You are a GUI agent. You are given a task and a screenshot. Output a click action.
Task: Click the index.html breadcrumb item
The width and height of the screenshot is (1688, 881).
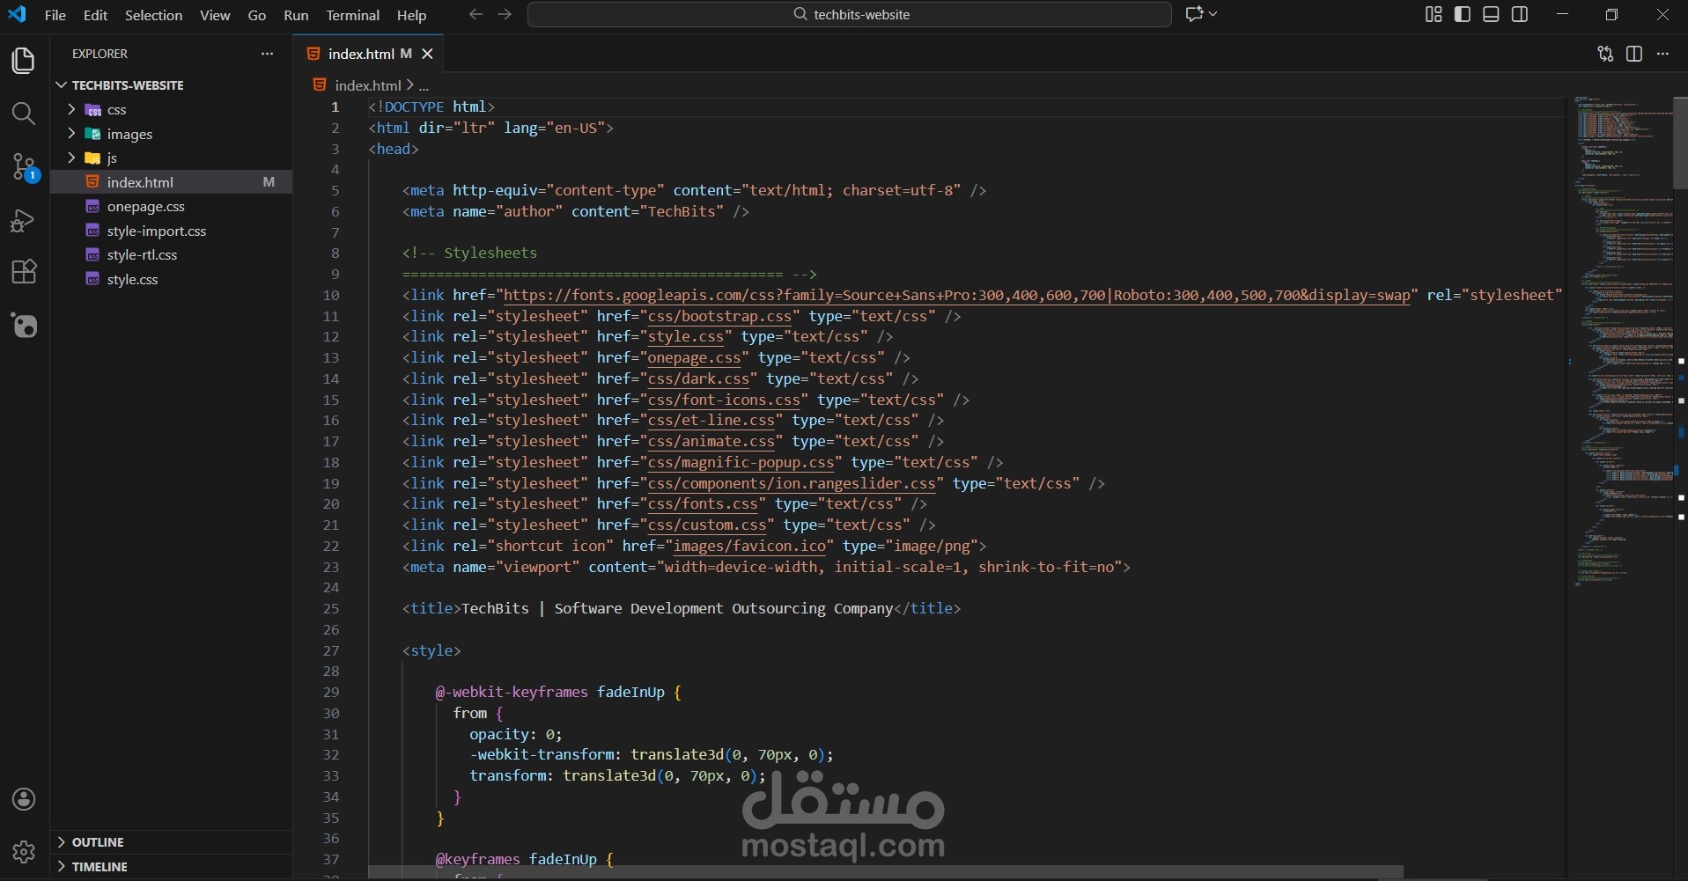368,85
